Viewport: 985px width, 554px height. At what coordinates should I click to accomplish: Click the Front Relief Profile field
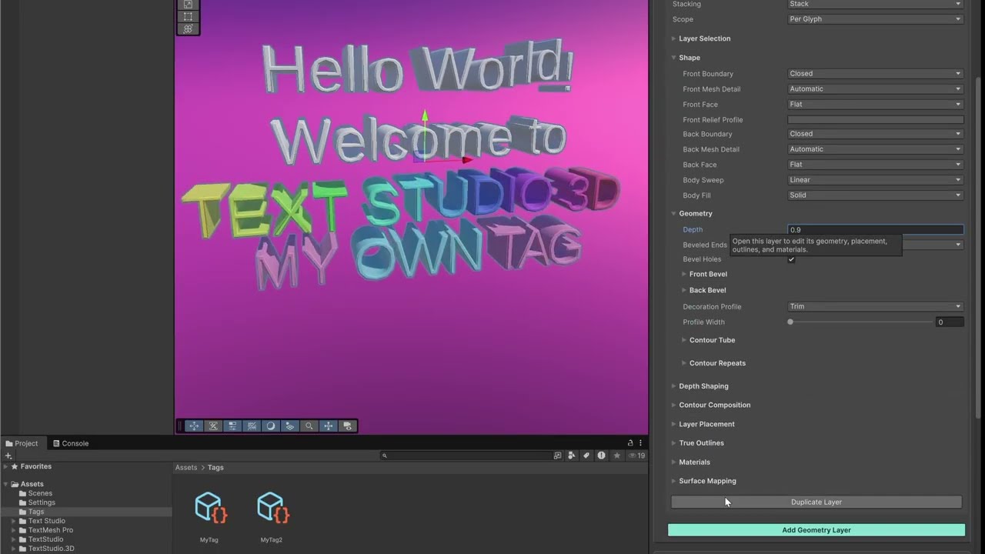tap(875, 119)
